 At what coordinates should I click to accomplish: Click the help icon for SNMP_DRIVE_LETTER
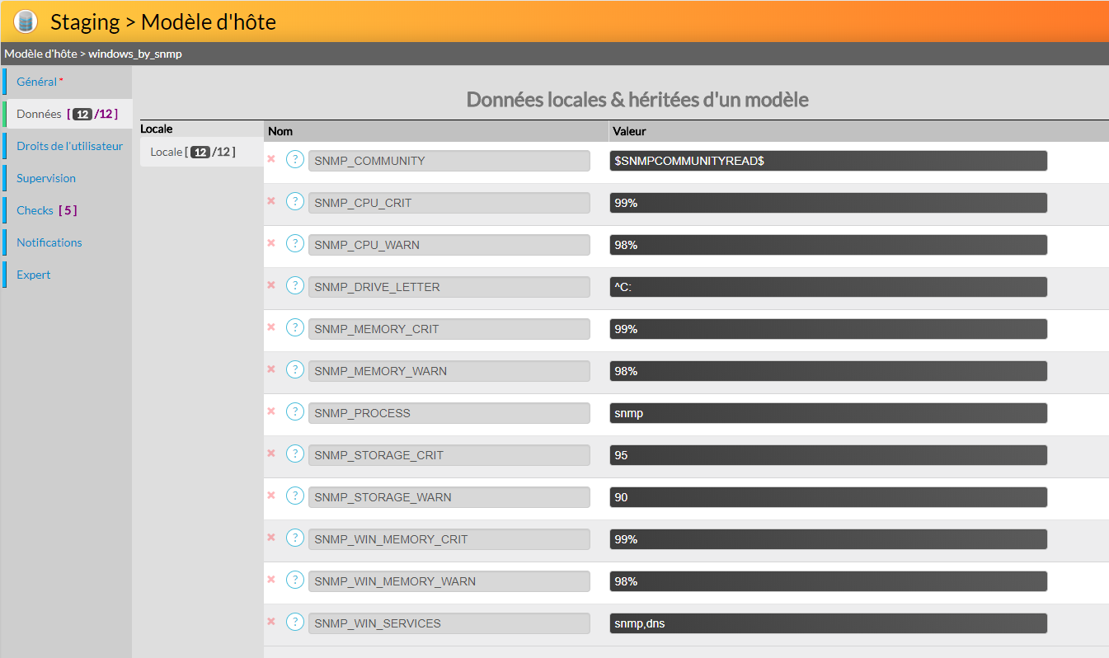[295, 286]
